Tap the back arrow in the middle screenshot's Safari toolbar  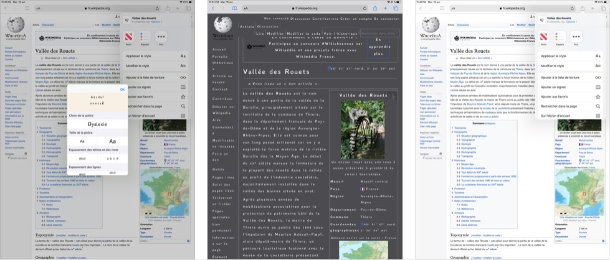click(212, 8)
